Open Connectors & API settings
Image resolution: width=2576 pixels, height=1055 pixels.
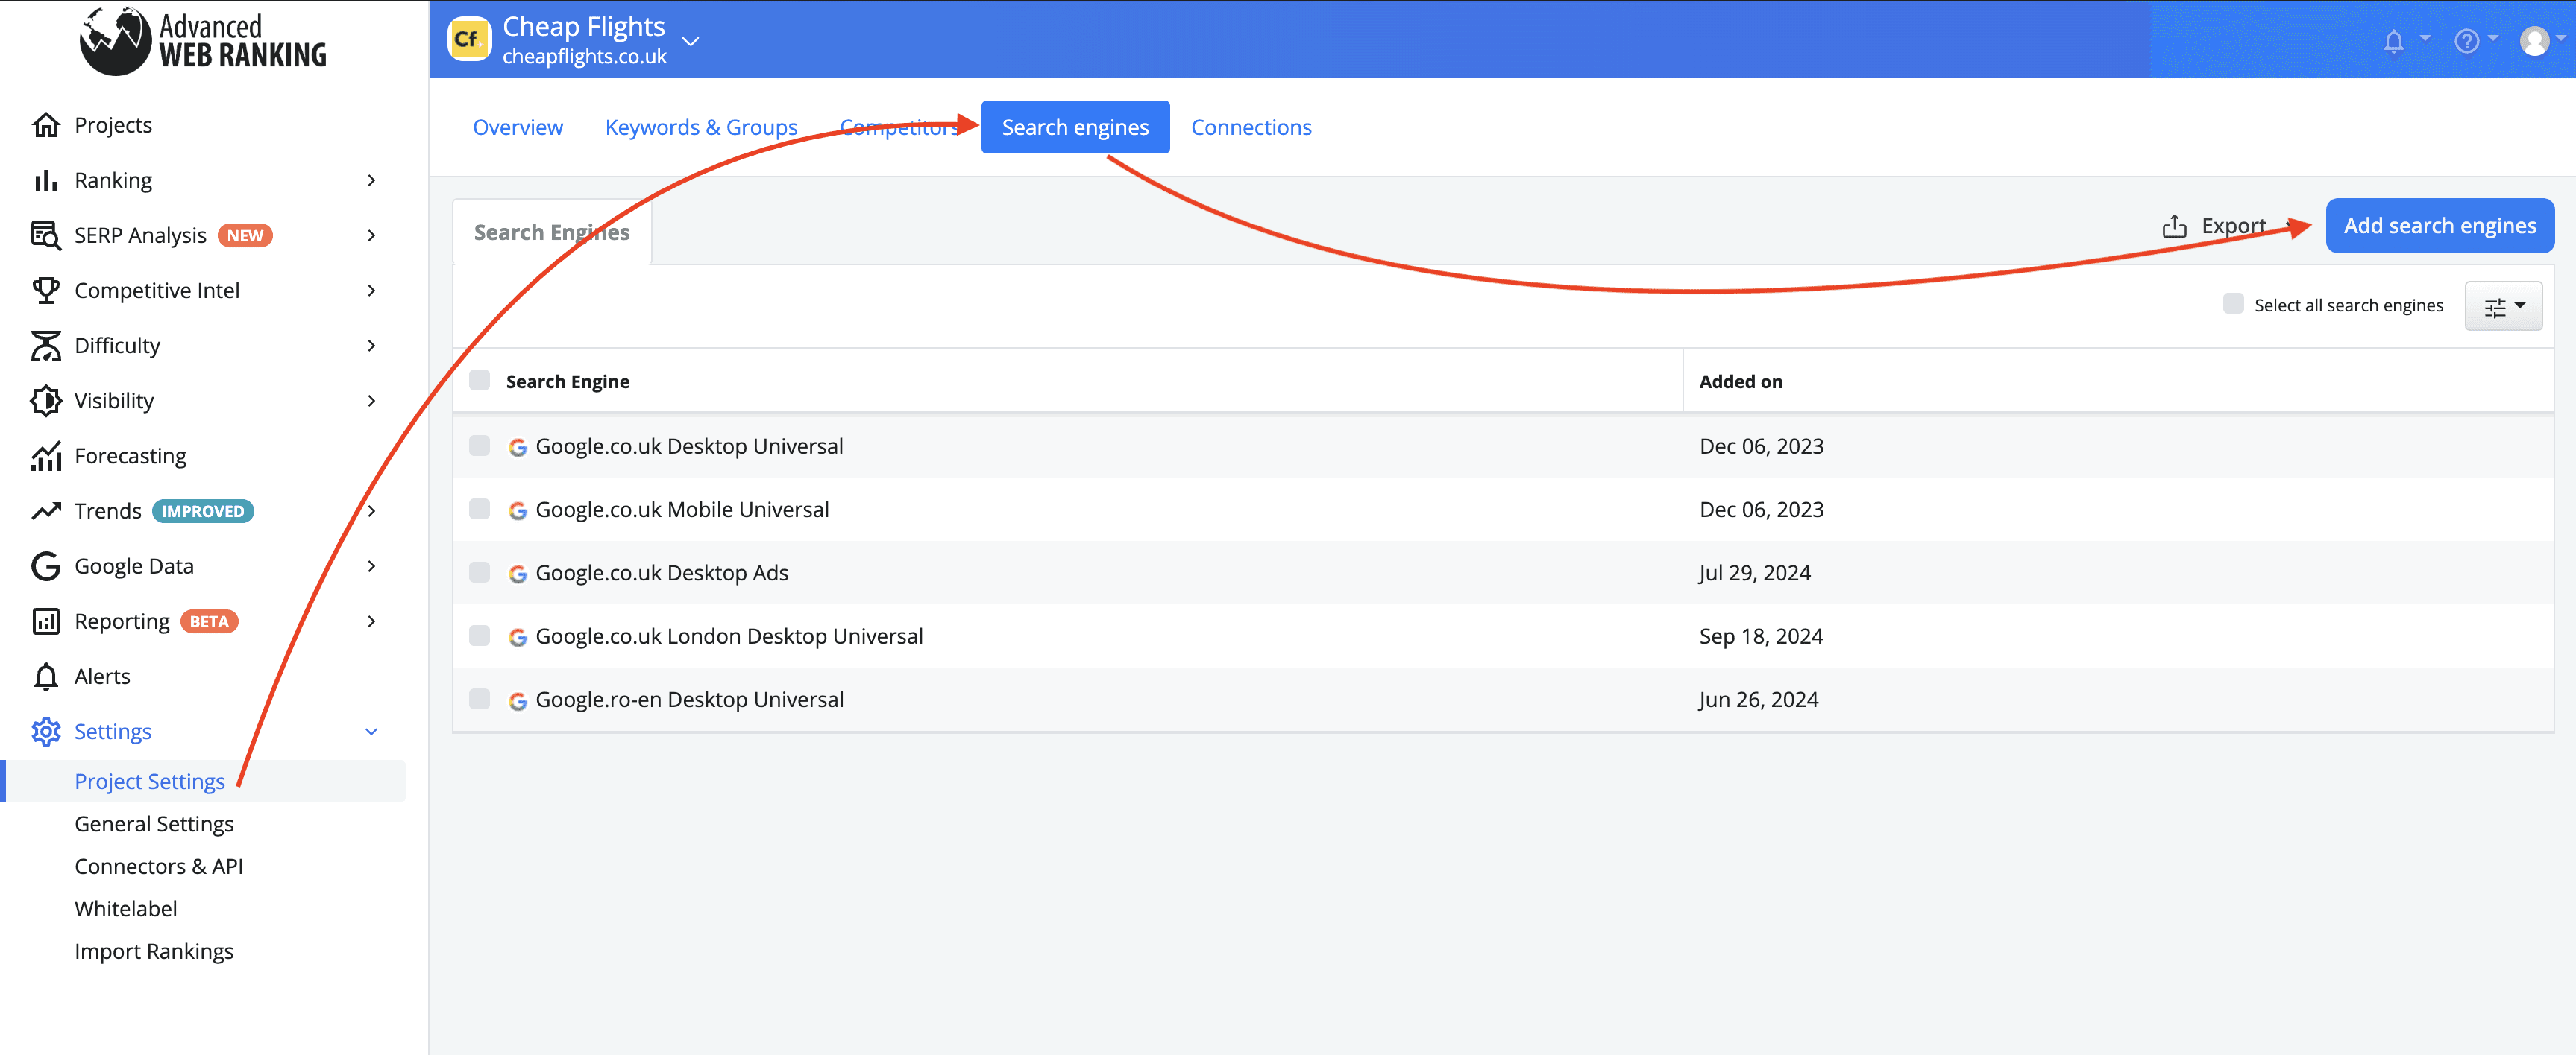159,867
